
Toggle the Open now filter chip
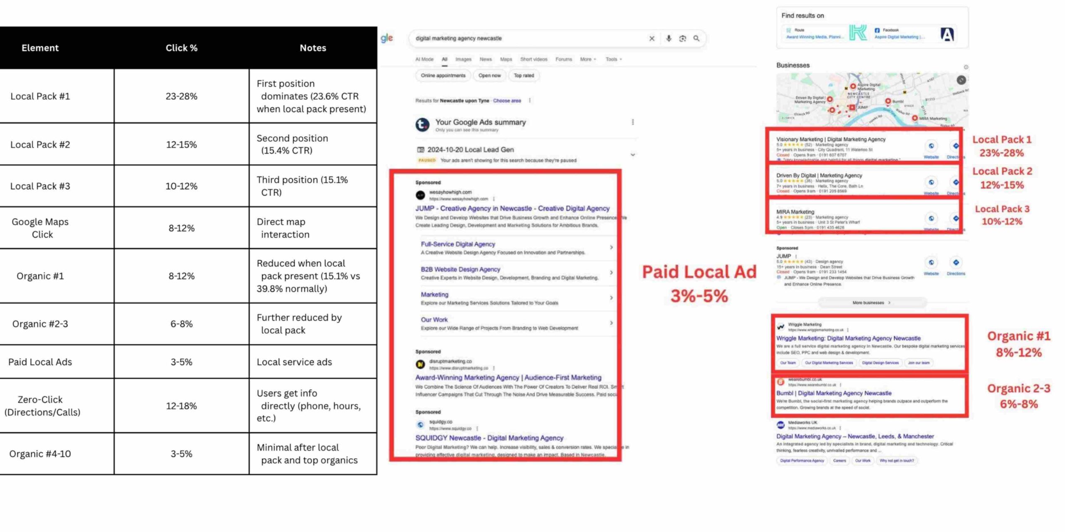coord(489,76)
